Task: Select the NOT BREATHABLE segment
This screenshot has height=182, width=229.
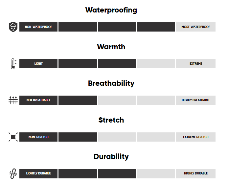Action: point(38,100)
